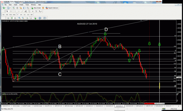Expand the templates dropdown arrow
Viewport: 183px width, 111px height.
[x=46, y=18]
